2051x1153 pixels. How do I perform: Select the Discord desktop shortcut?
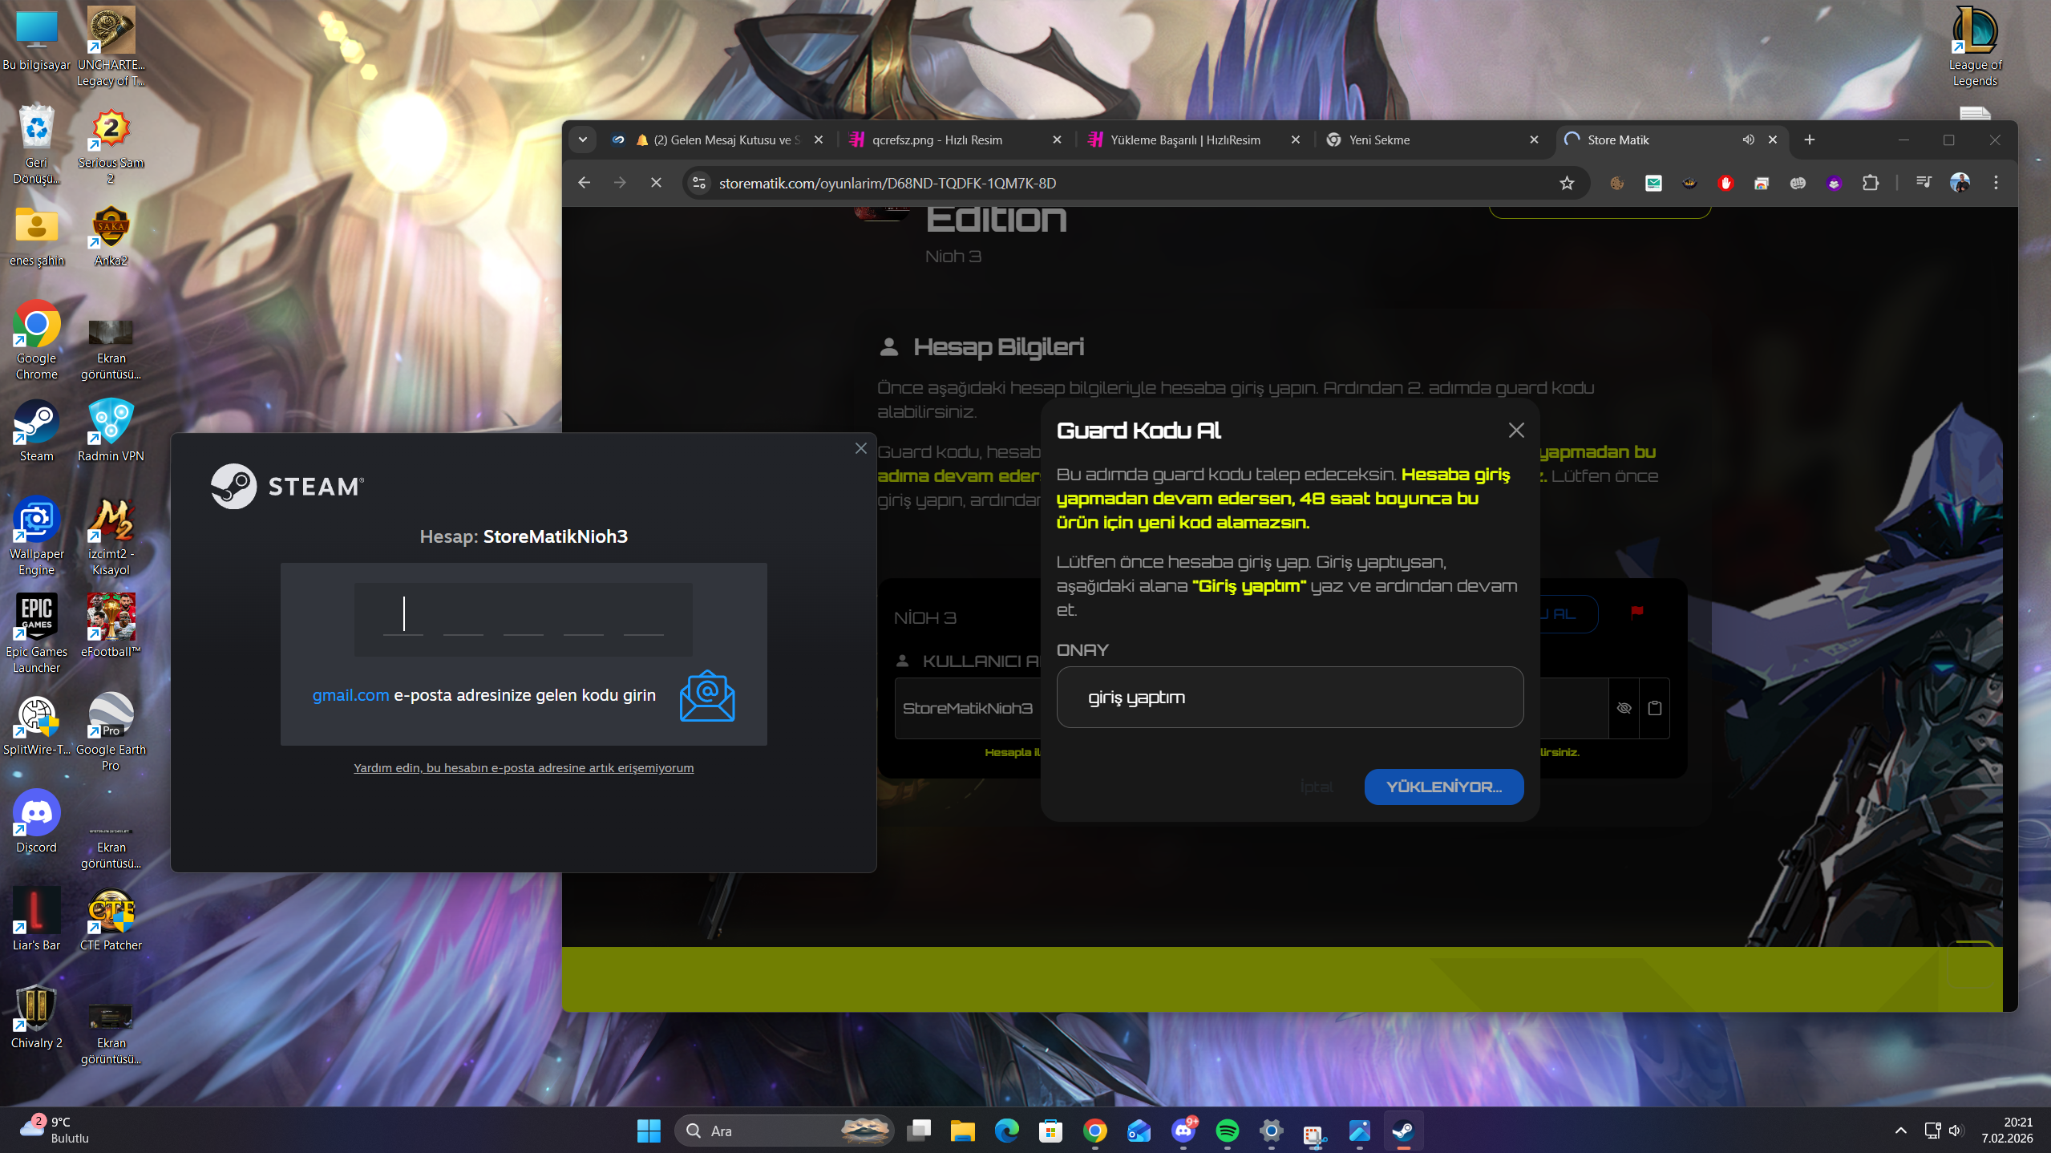tap(36, 823)
